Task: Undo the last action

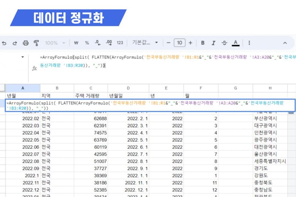Action: pyautogui.click(x=4, y=43)
